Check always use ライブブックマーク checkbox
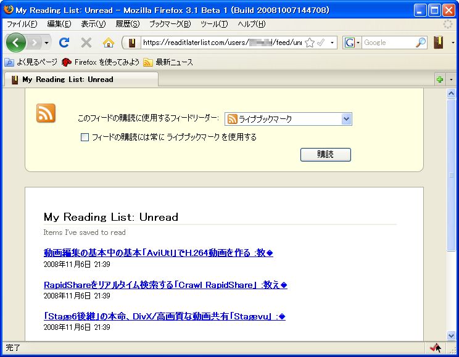This screenshot has height=357, width=459. tap(85, 137)
